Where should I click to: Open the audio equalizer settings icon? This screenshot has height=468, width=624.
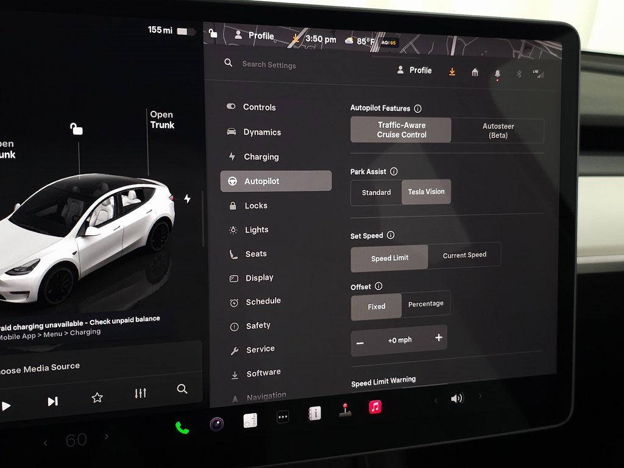141,393
